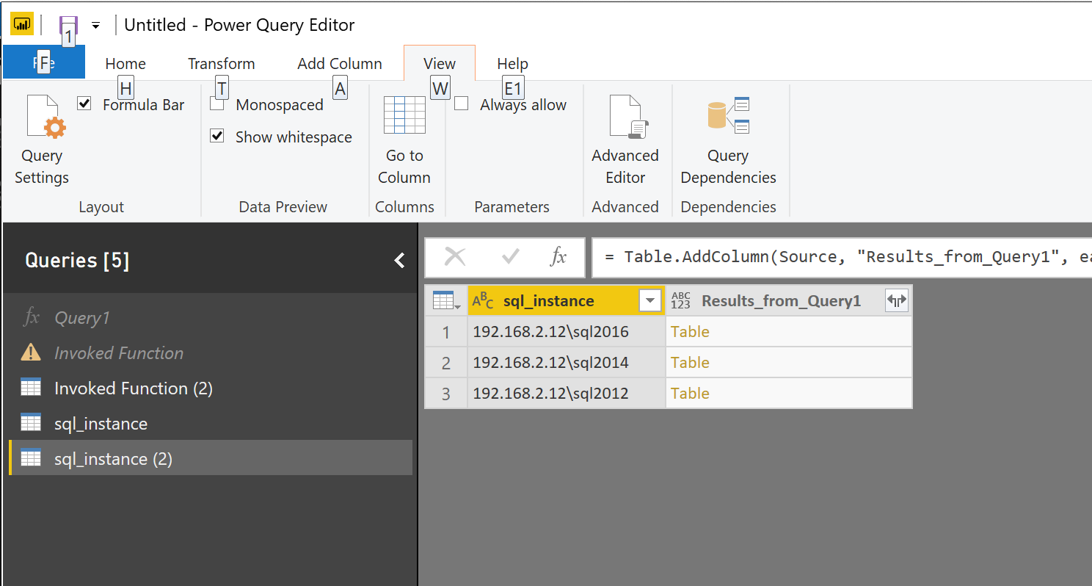Click the save icon in title bar
The image size is (1092, 586).
click(68, 25)
